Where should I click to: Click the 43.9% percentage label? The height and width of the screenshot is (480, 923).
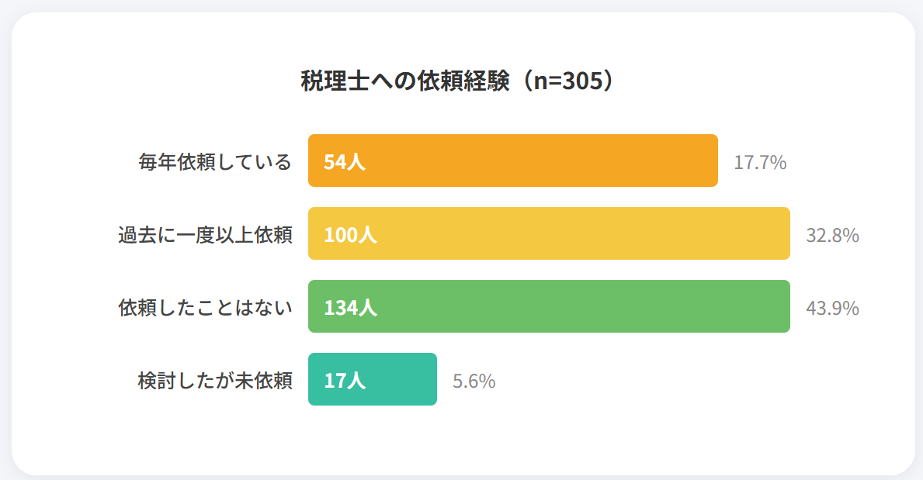click(832, 308)
